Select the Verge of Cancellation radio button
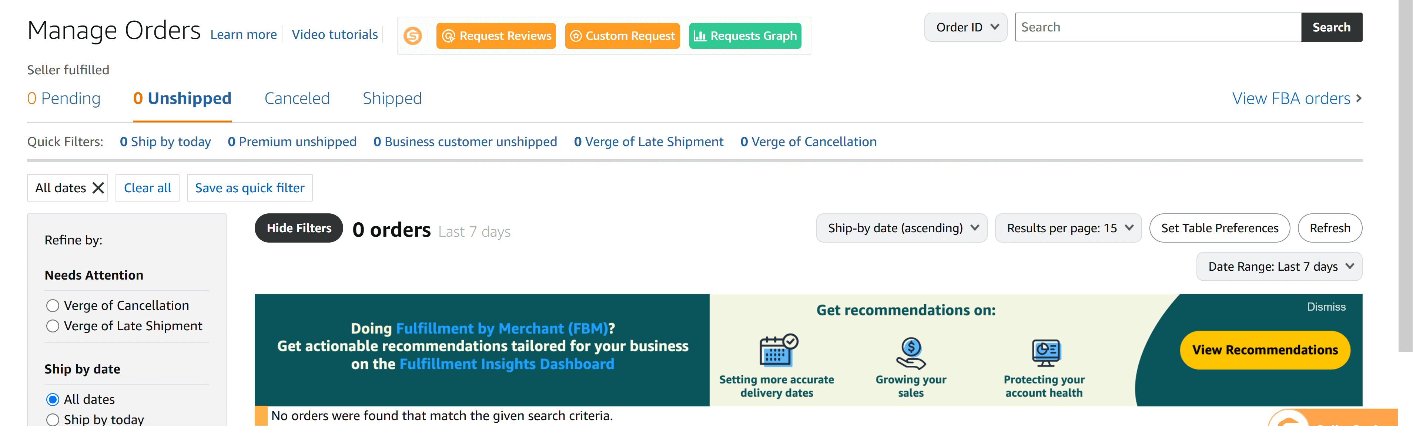The image size is (1413, 426). pyautogui.click(x=53, y=305)
